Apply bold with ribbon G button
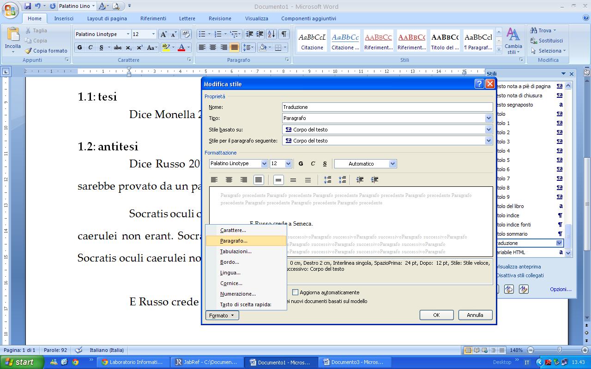Image resolution: width=591 pixels, height=369 pixels. [80, 48]
